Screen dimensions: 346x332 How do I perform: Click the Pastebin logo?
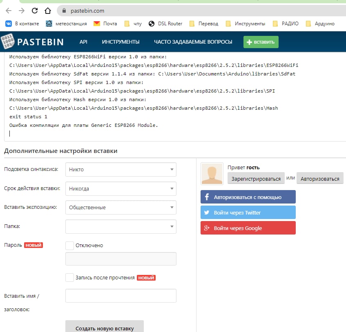click(x=32, y=42)
